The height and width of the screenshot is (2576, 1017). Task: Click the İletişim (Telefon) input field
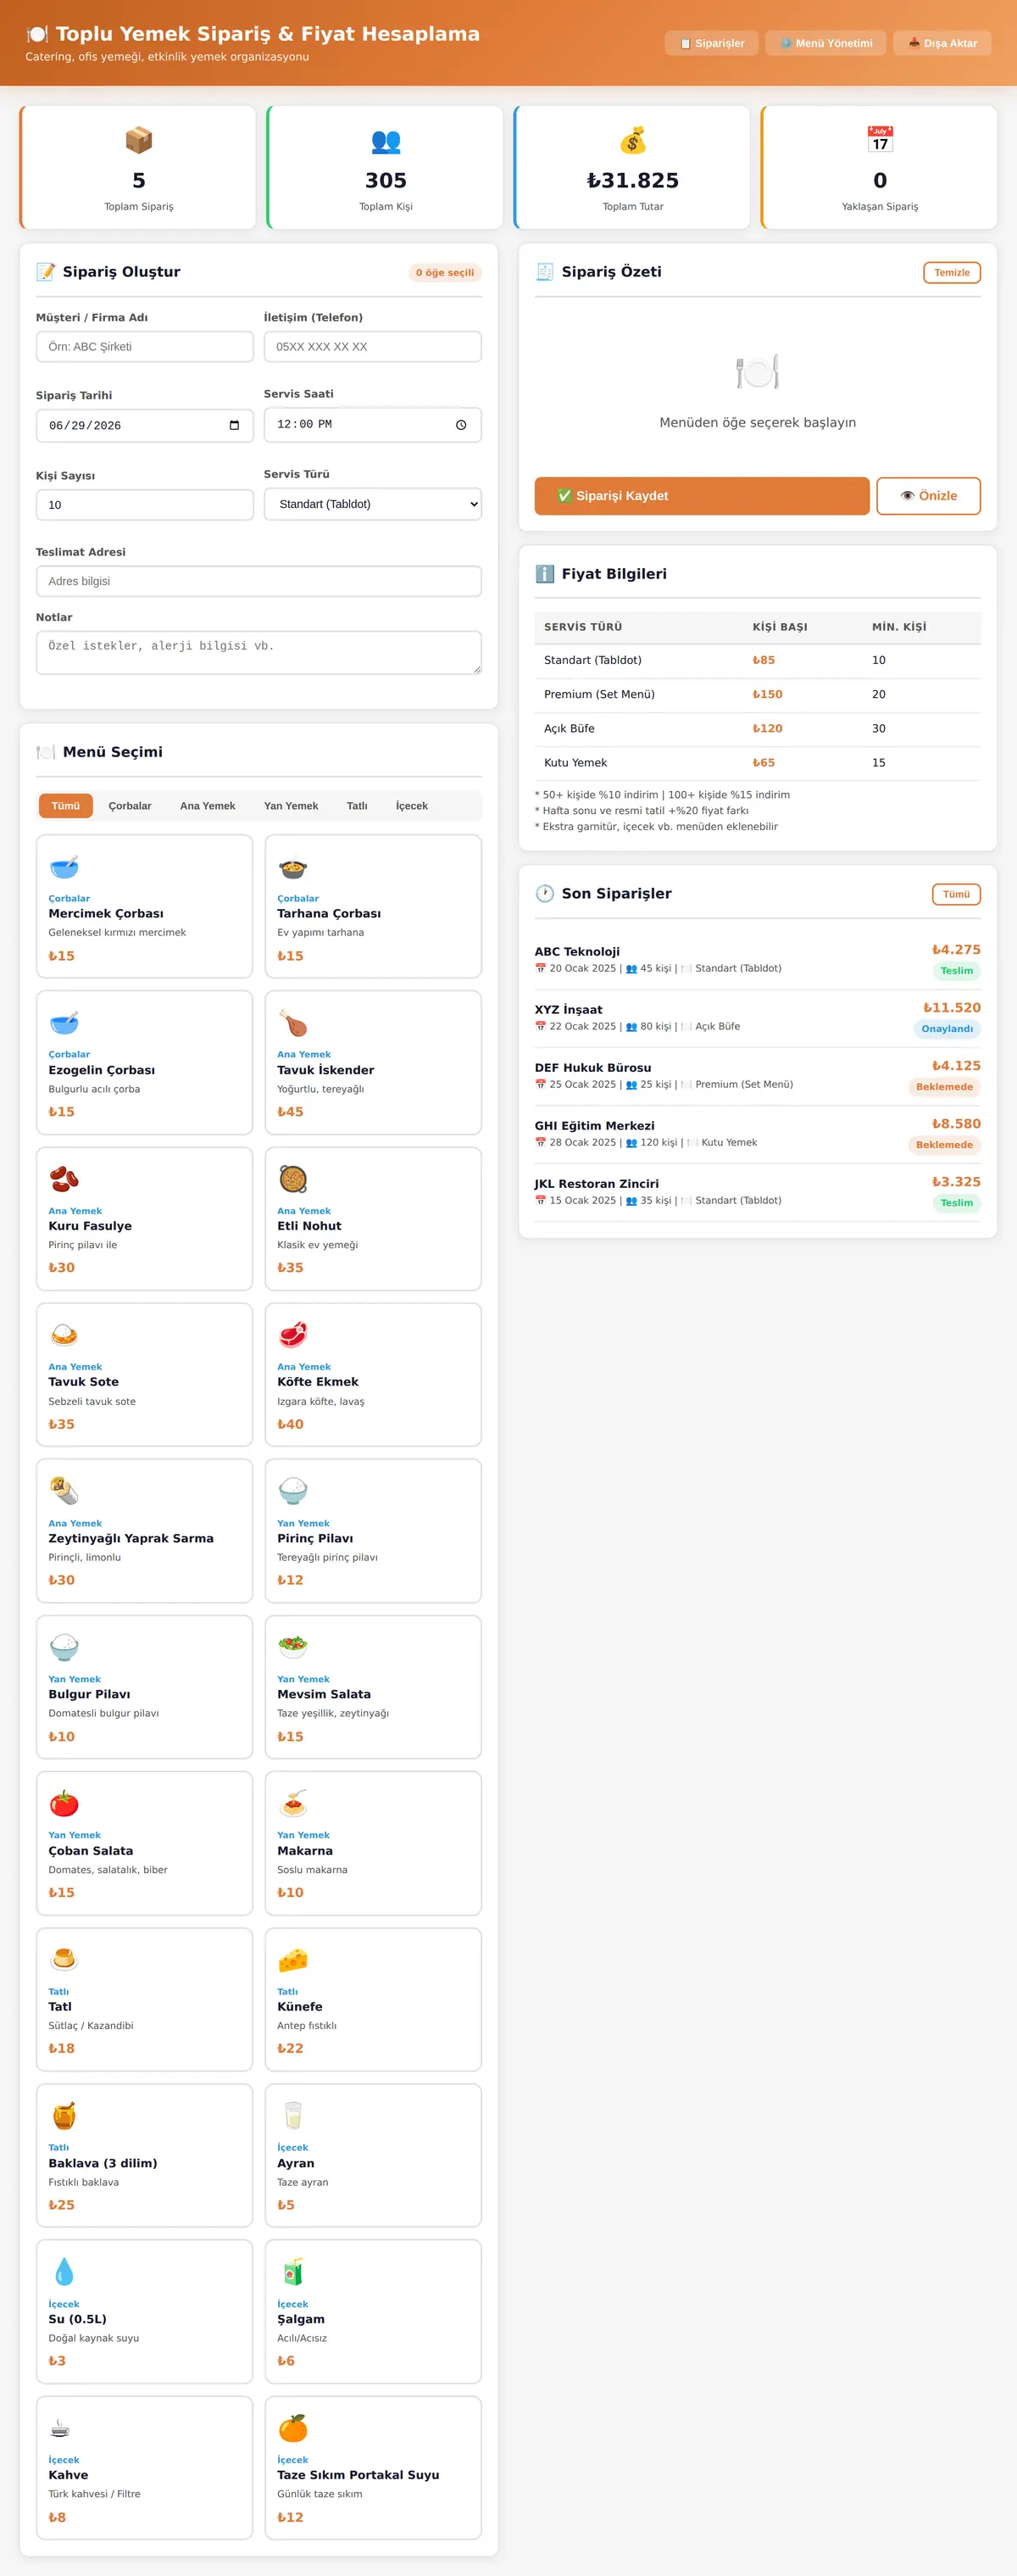373,347
